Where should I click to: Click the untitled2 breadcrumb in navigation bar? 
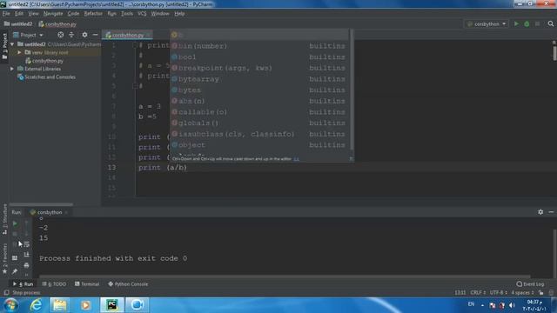[x=18, y=23]
